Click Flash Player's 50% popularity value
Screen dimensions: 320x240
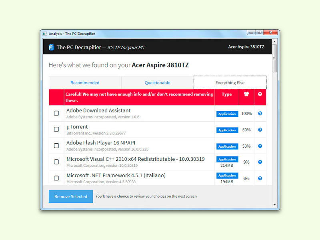point(246,146)
